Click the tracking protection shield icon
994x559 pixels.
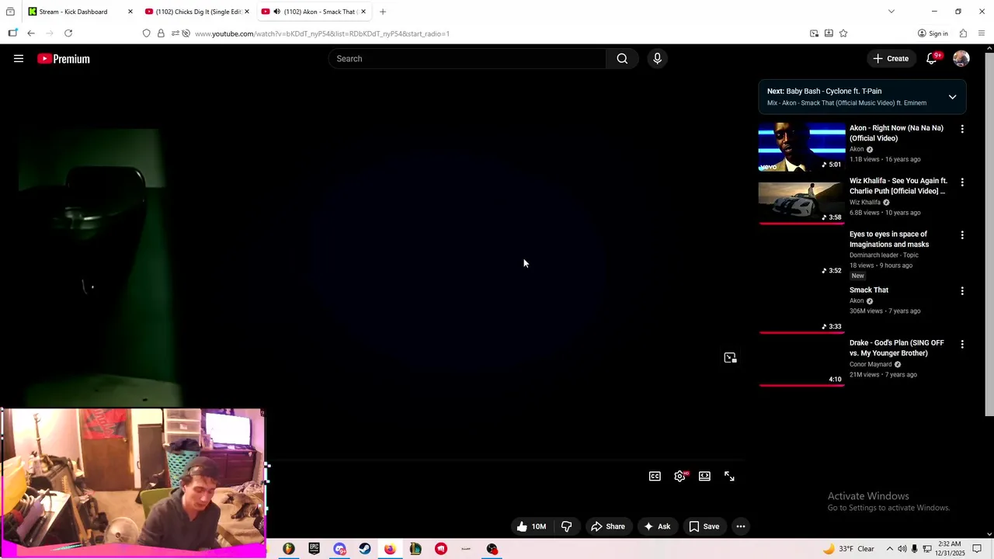click(146, 33)
